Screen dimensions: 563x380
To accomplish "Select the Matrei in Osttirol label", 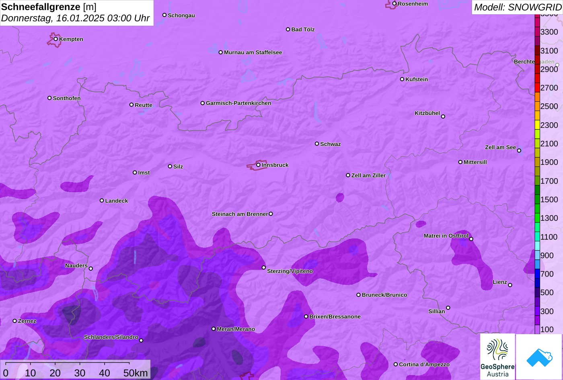I will [446, 236].
